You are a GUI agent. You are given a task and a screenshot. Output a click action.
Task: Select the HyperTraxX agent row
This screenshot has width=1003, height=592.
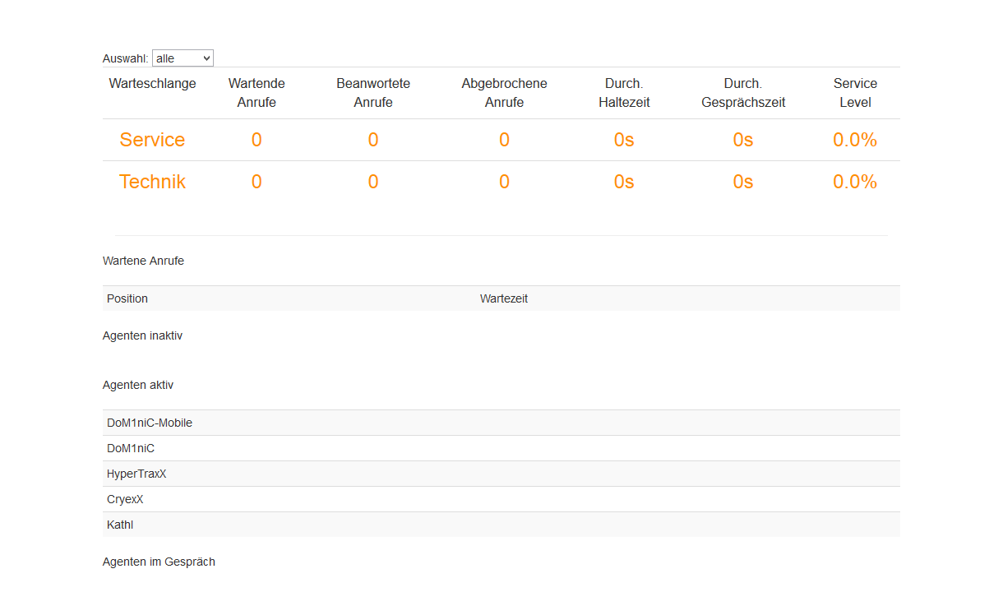(136, 474)
